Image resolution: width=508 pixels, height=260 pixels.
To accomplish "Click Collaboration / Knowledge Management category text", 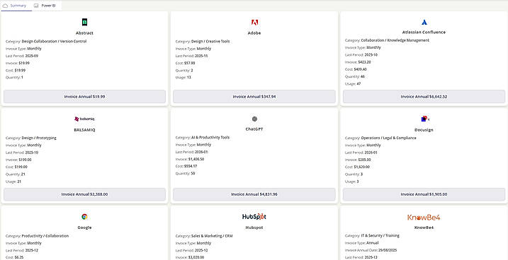I will (395, 40).
